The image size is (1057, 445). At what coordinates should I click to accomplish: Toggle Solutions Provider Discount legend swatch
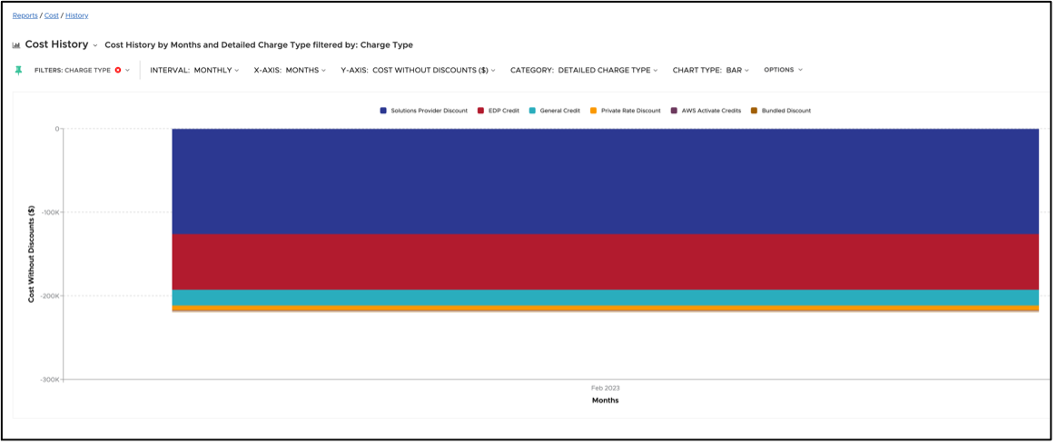point(383,111)
